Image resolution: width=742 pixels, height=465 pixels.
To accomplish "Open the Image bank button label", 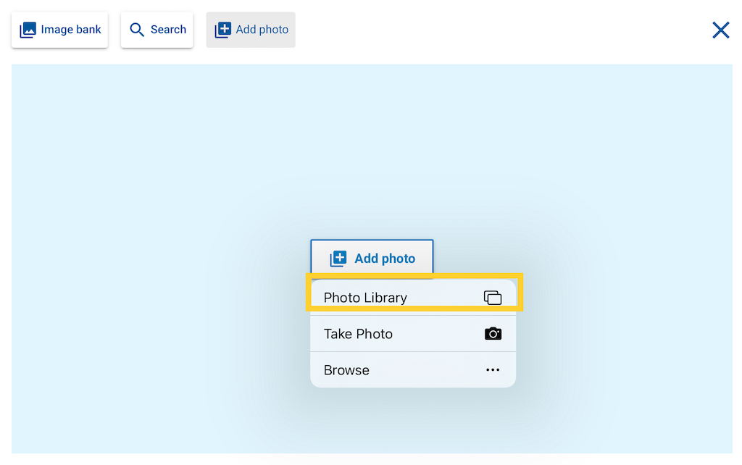I will point(71,29).
